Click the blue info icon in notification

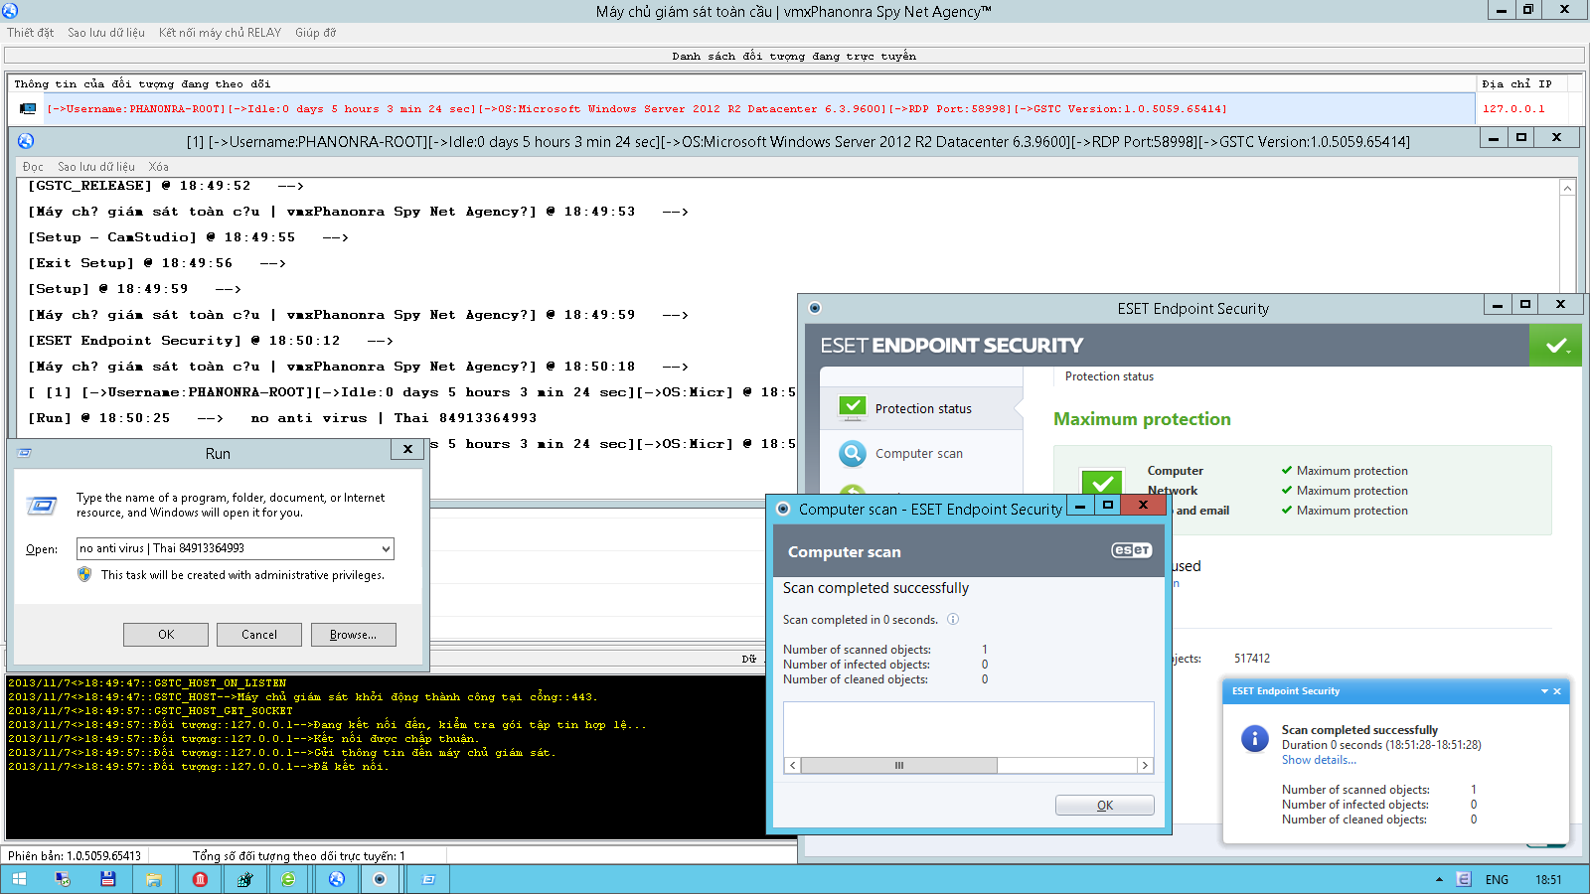click(1255, 738)
